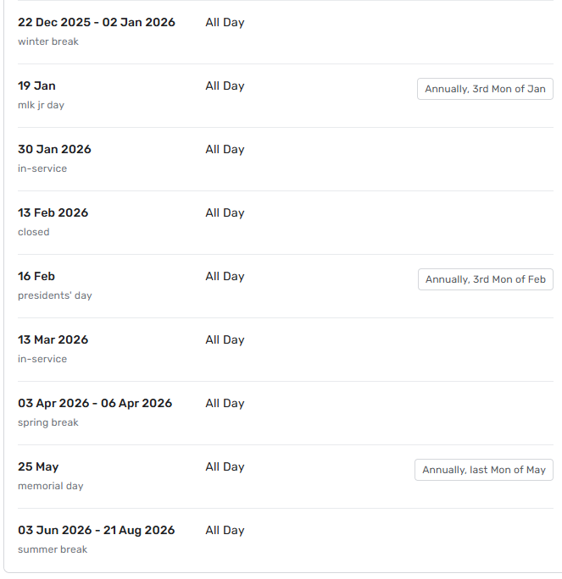Click the "closed" label under 13 Feb
Screen dimensions: 562x579
point(34,232)
